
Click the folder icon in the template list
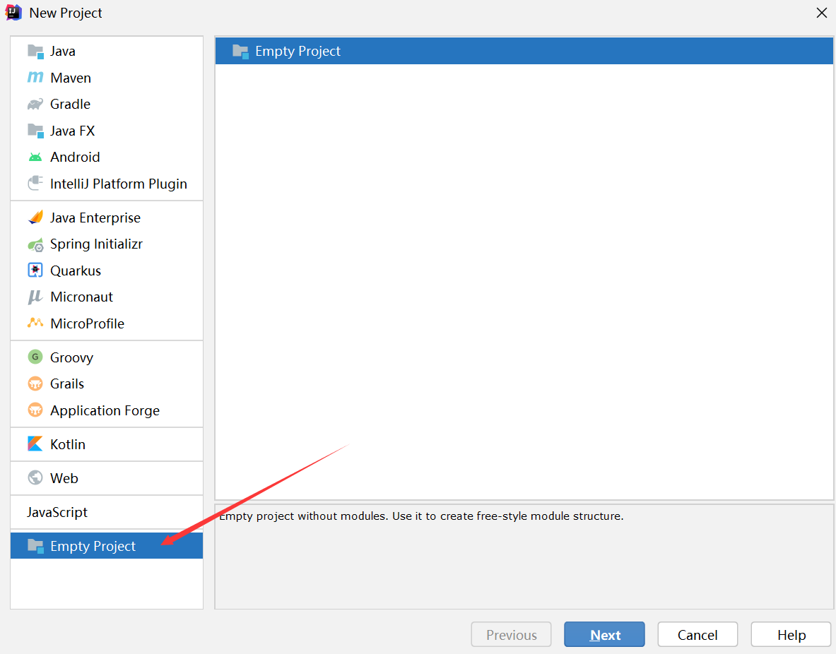(x=240, y=51)
